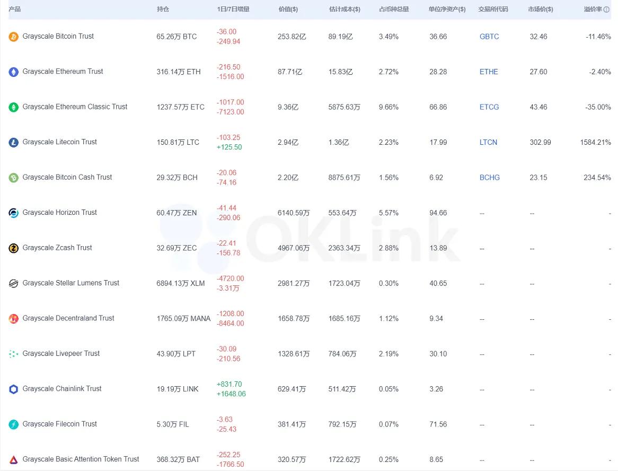Viewport: 618px width, 471px height.
Task: Open the LTCN ticker link
Action: [488, 142]
